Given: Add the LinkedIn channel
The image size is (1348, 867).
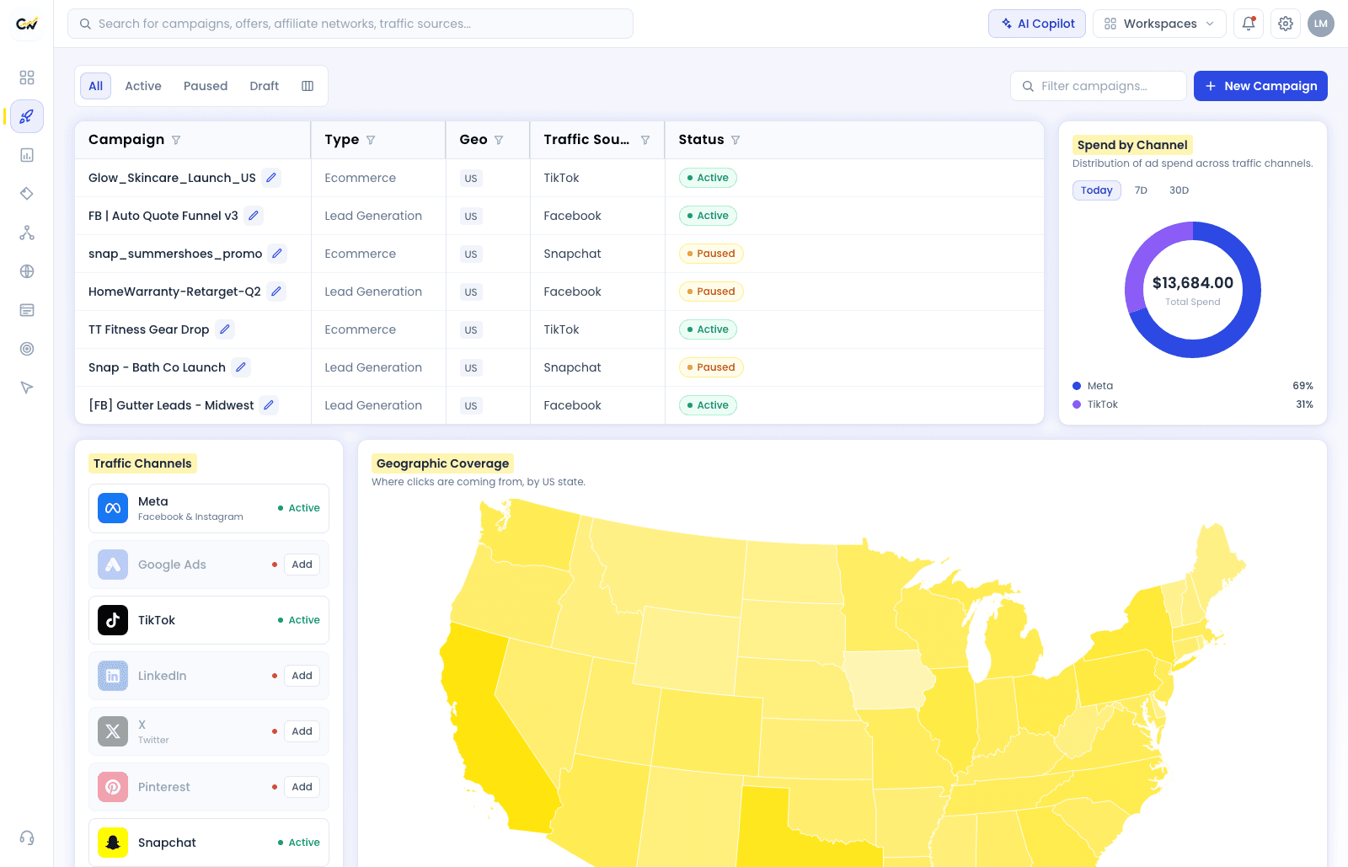Looking at the screenshot, I should (x=302, y=676).
